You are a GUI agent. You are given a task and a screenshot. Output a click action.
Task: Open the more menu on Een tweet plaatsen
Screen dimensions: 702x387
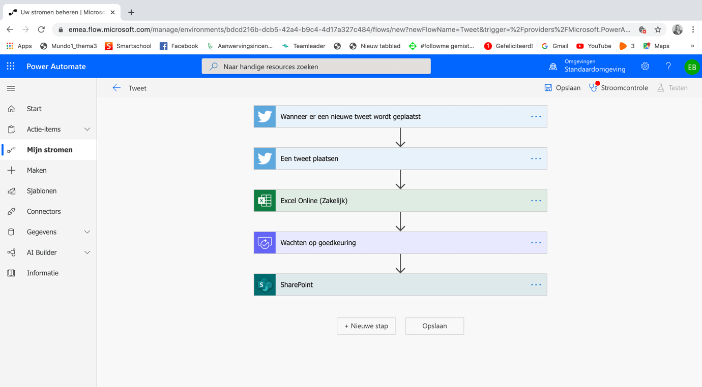536,158
